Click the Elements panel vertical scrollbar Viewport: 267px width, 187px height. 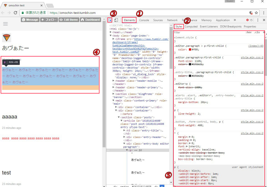click(x=171, y=48)
